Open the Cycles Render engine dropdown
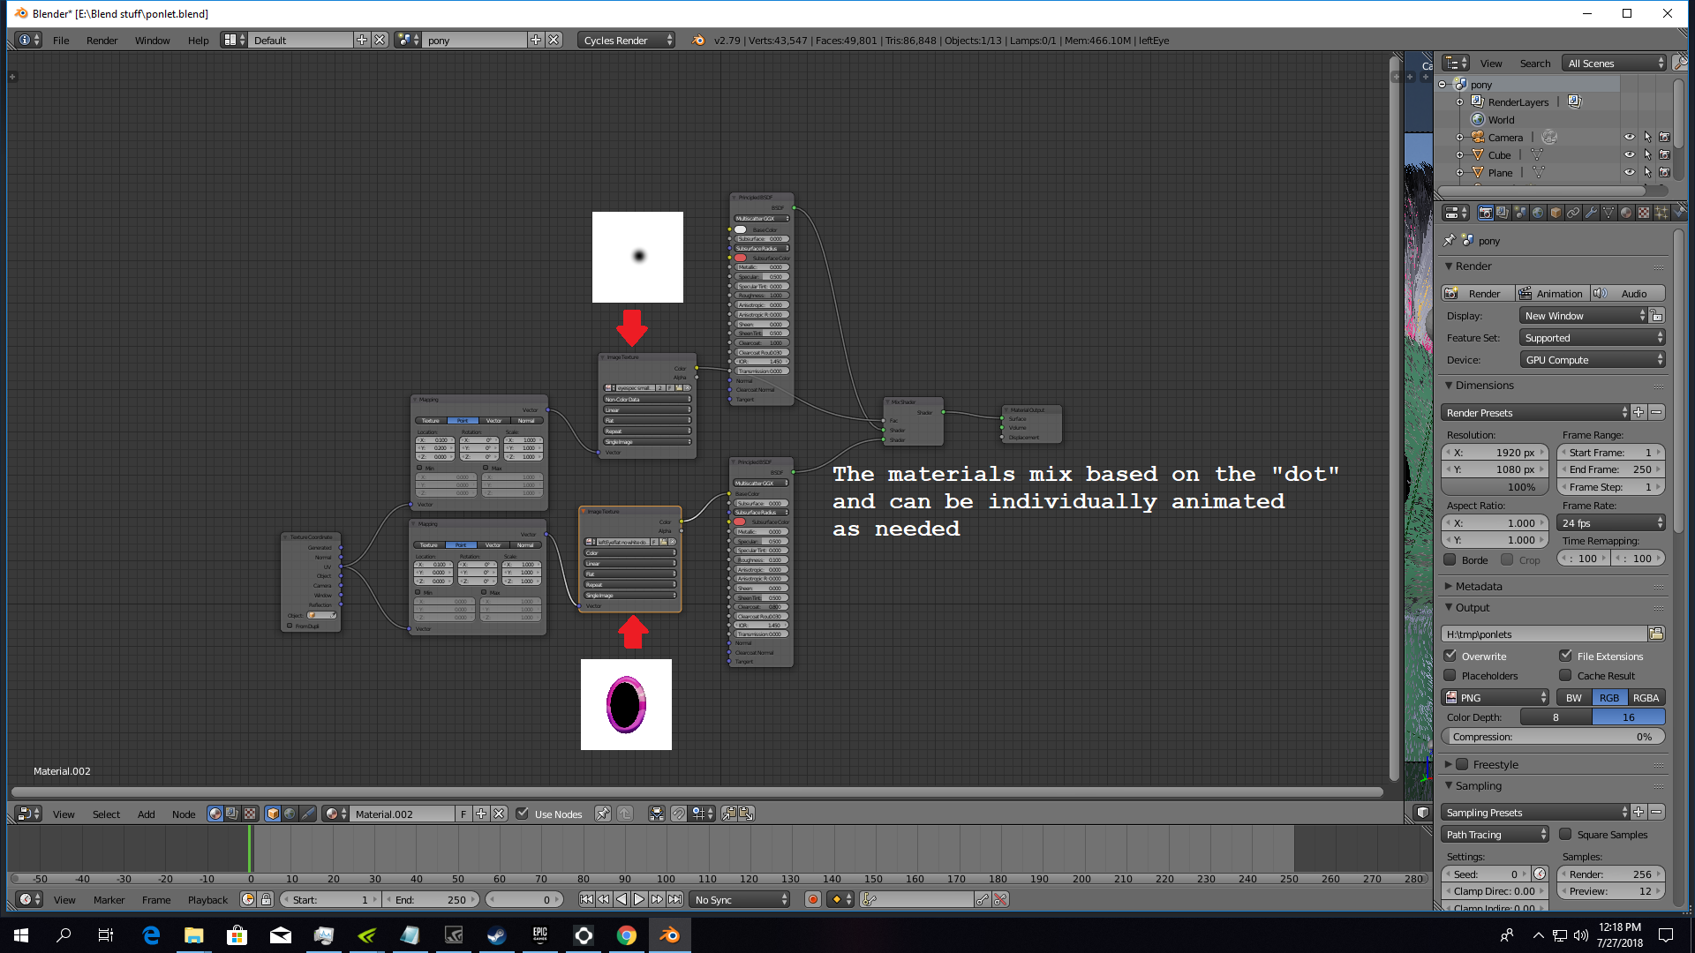Viewport: 1695px width, 953px height. (x=628, y=40)
